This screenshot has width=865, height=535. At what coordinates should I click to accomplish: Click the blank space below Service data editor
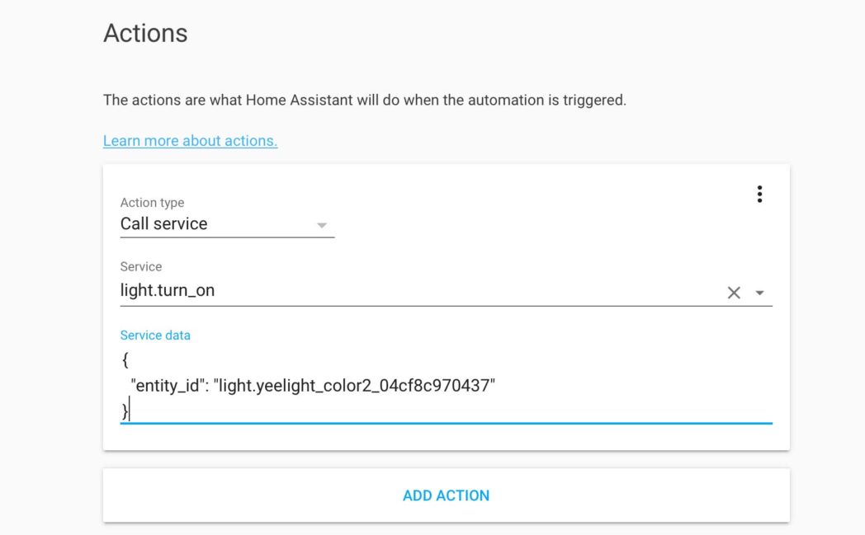coord(446,438)
